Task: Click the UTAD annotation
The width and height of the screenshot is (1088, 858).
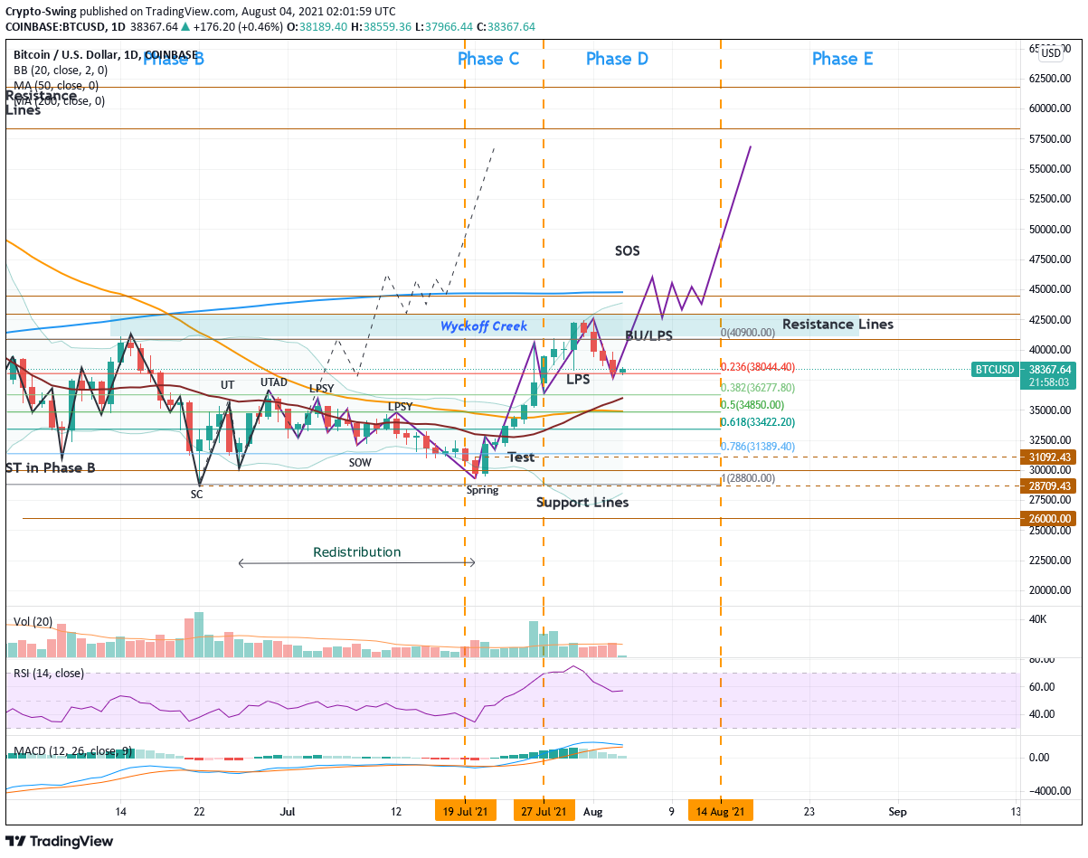Action: (x=274, y=382)
